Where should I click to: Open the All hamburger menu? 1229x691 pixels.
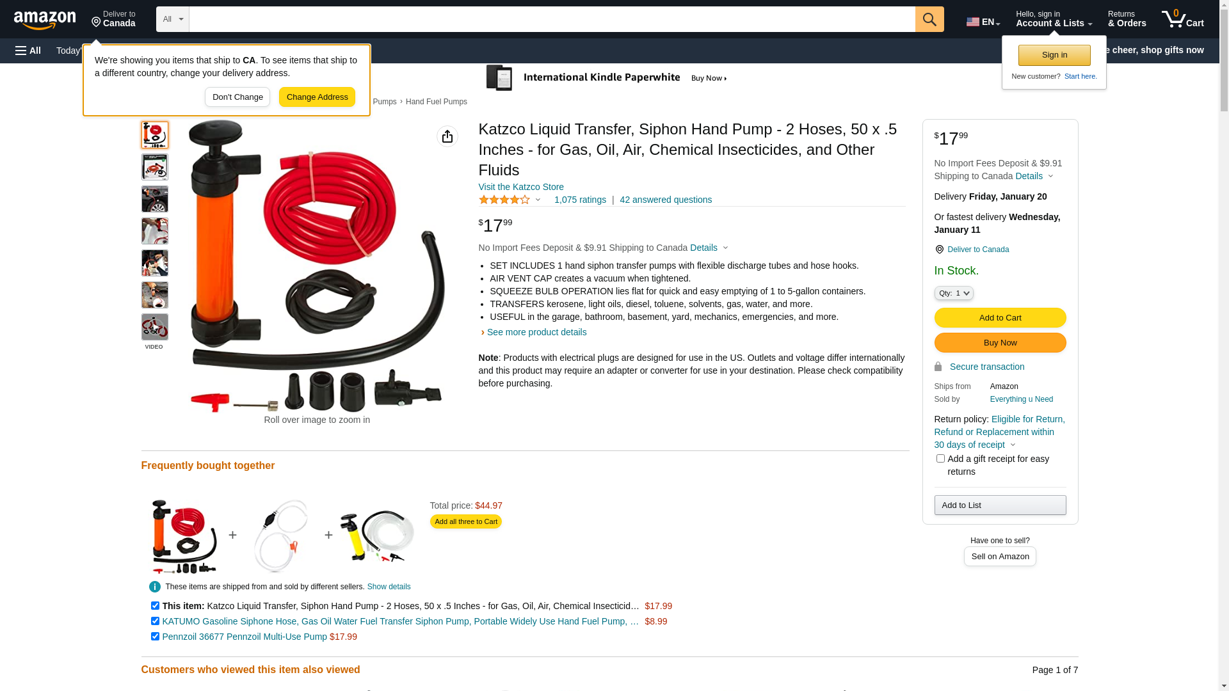click(x=28, y=51)
